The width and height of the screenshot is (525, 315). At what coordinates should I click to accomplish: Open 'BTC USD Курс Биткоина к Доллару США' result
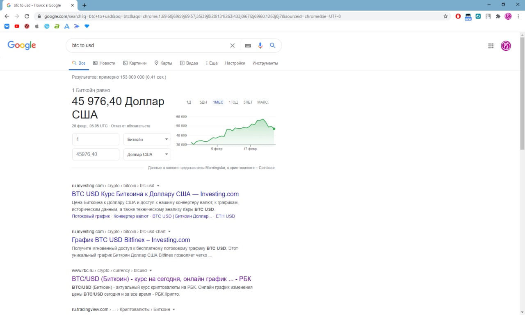(155, 194)
